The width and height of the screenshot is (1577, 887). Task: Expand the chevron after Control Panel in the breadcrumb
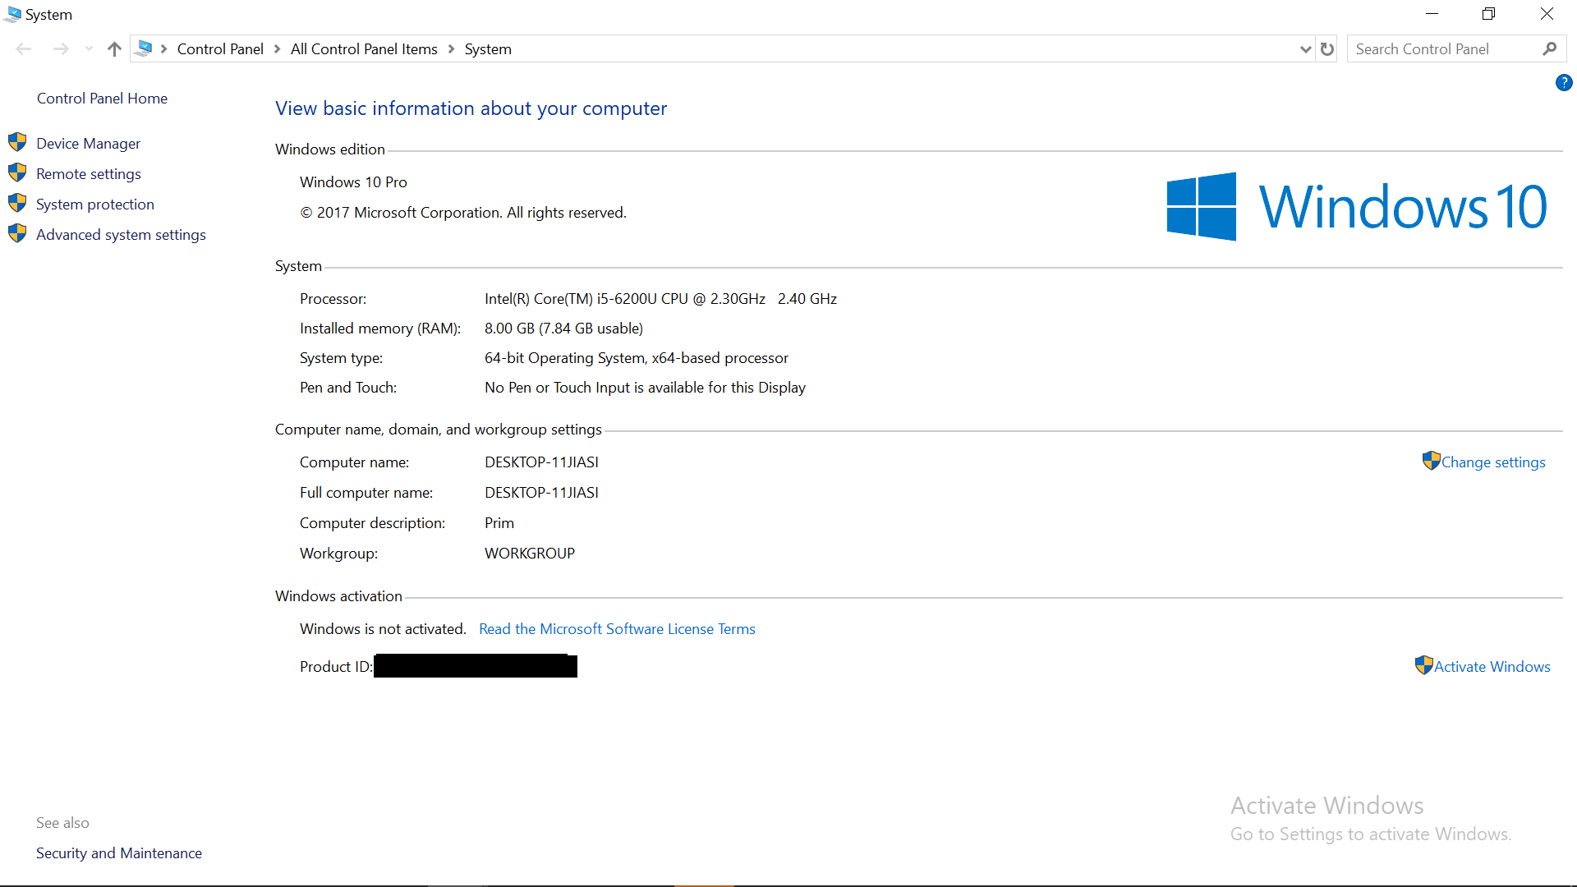[x=278, y=49]
